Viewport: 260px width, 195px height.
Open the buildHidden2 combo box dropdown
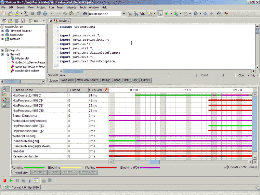123,14
